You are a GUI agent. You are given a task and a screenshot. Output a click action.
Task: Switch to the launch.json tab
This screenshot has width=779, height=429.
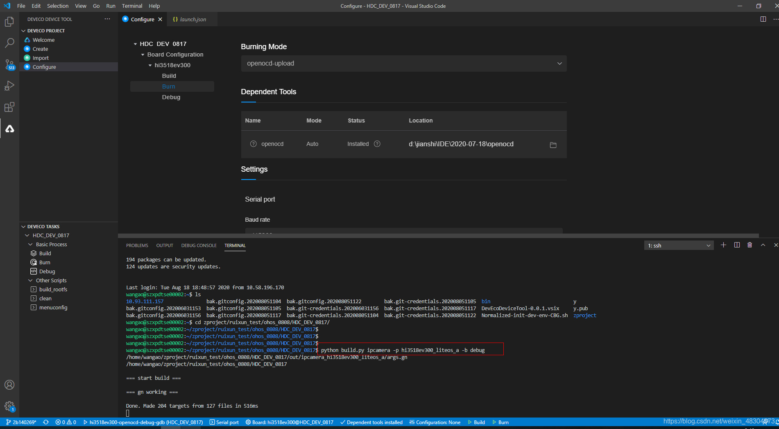[x=192, y=19]
